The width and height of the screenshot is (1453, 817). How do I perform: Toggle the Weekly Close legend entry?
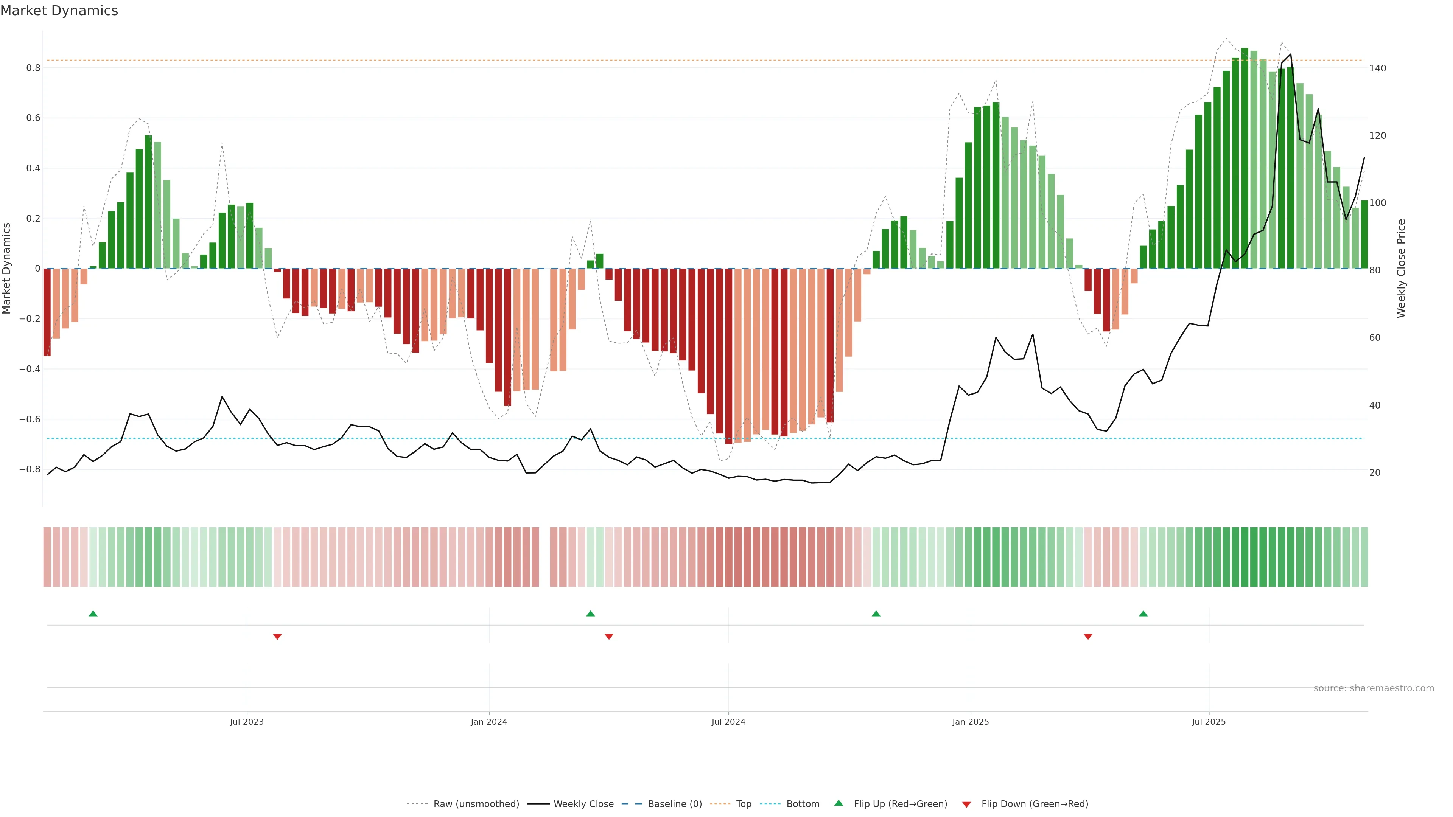(x=583, y=804)
